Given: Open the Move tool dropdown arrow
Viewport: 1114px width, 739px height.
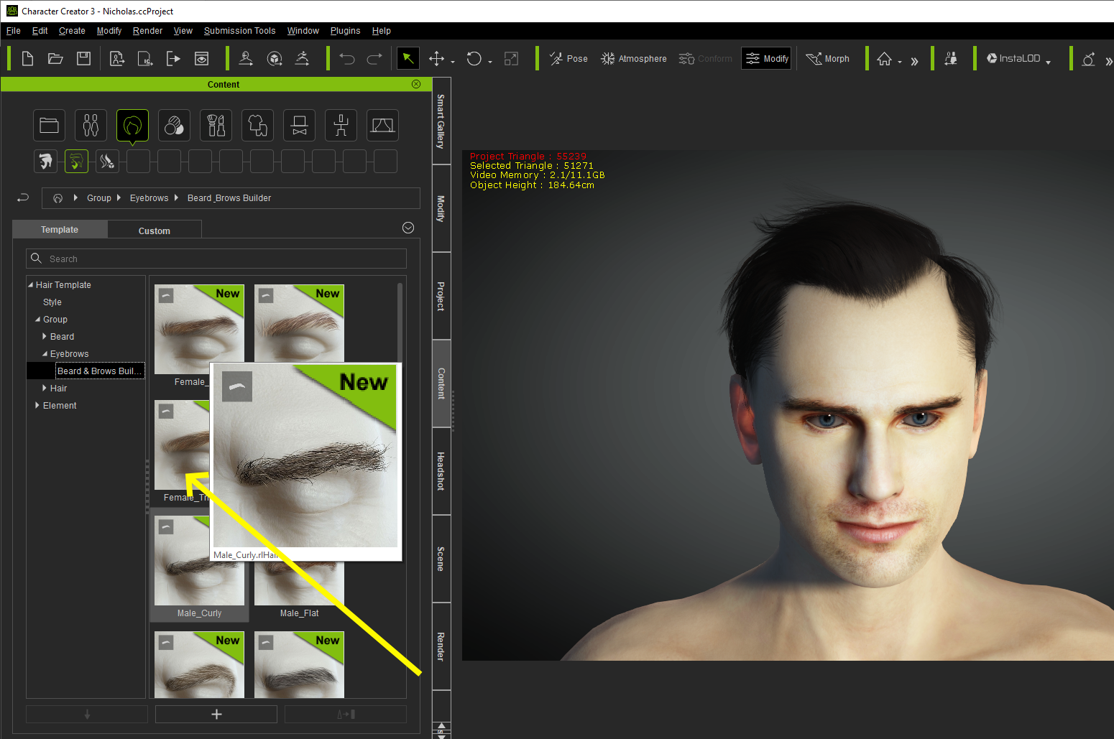Looking at the screenshot, I should pos(453,62).
